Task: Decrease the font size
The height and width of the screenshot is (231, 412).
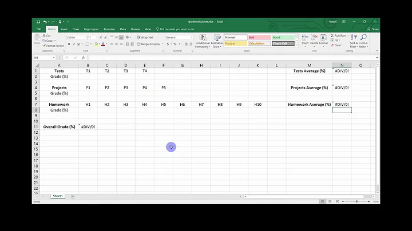Action: click(x=105, y=38)
